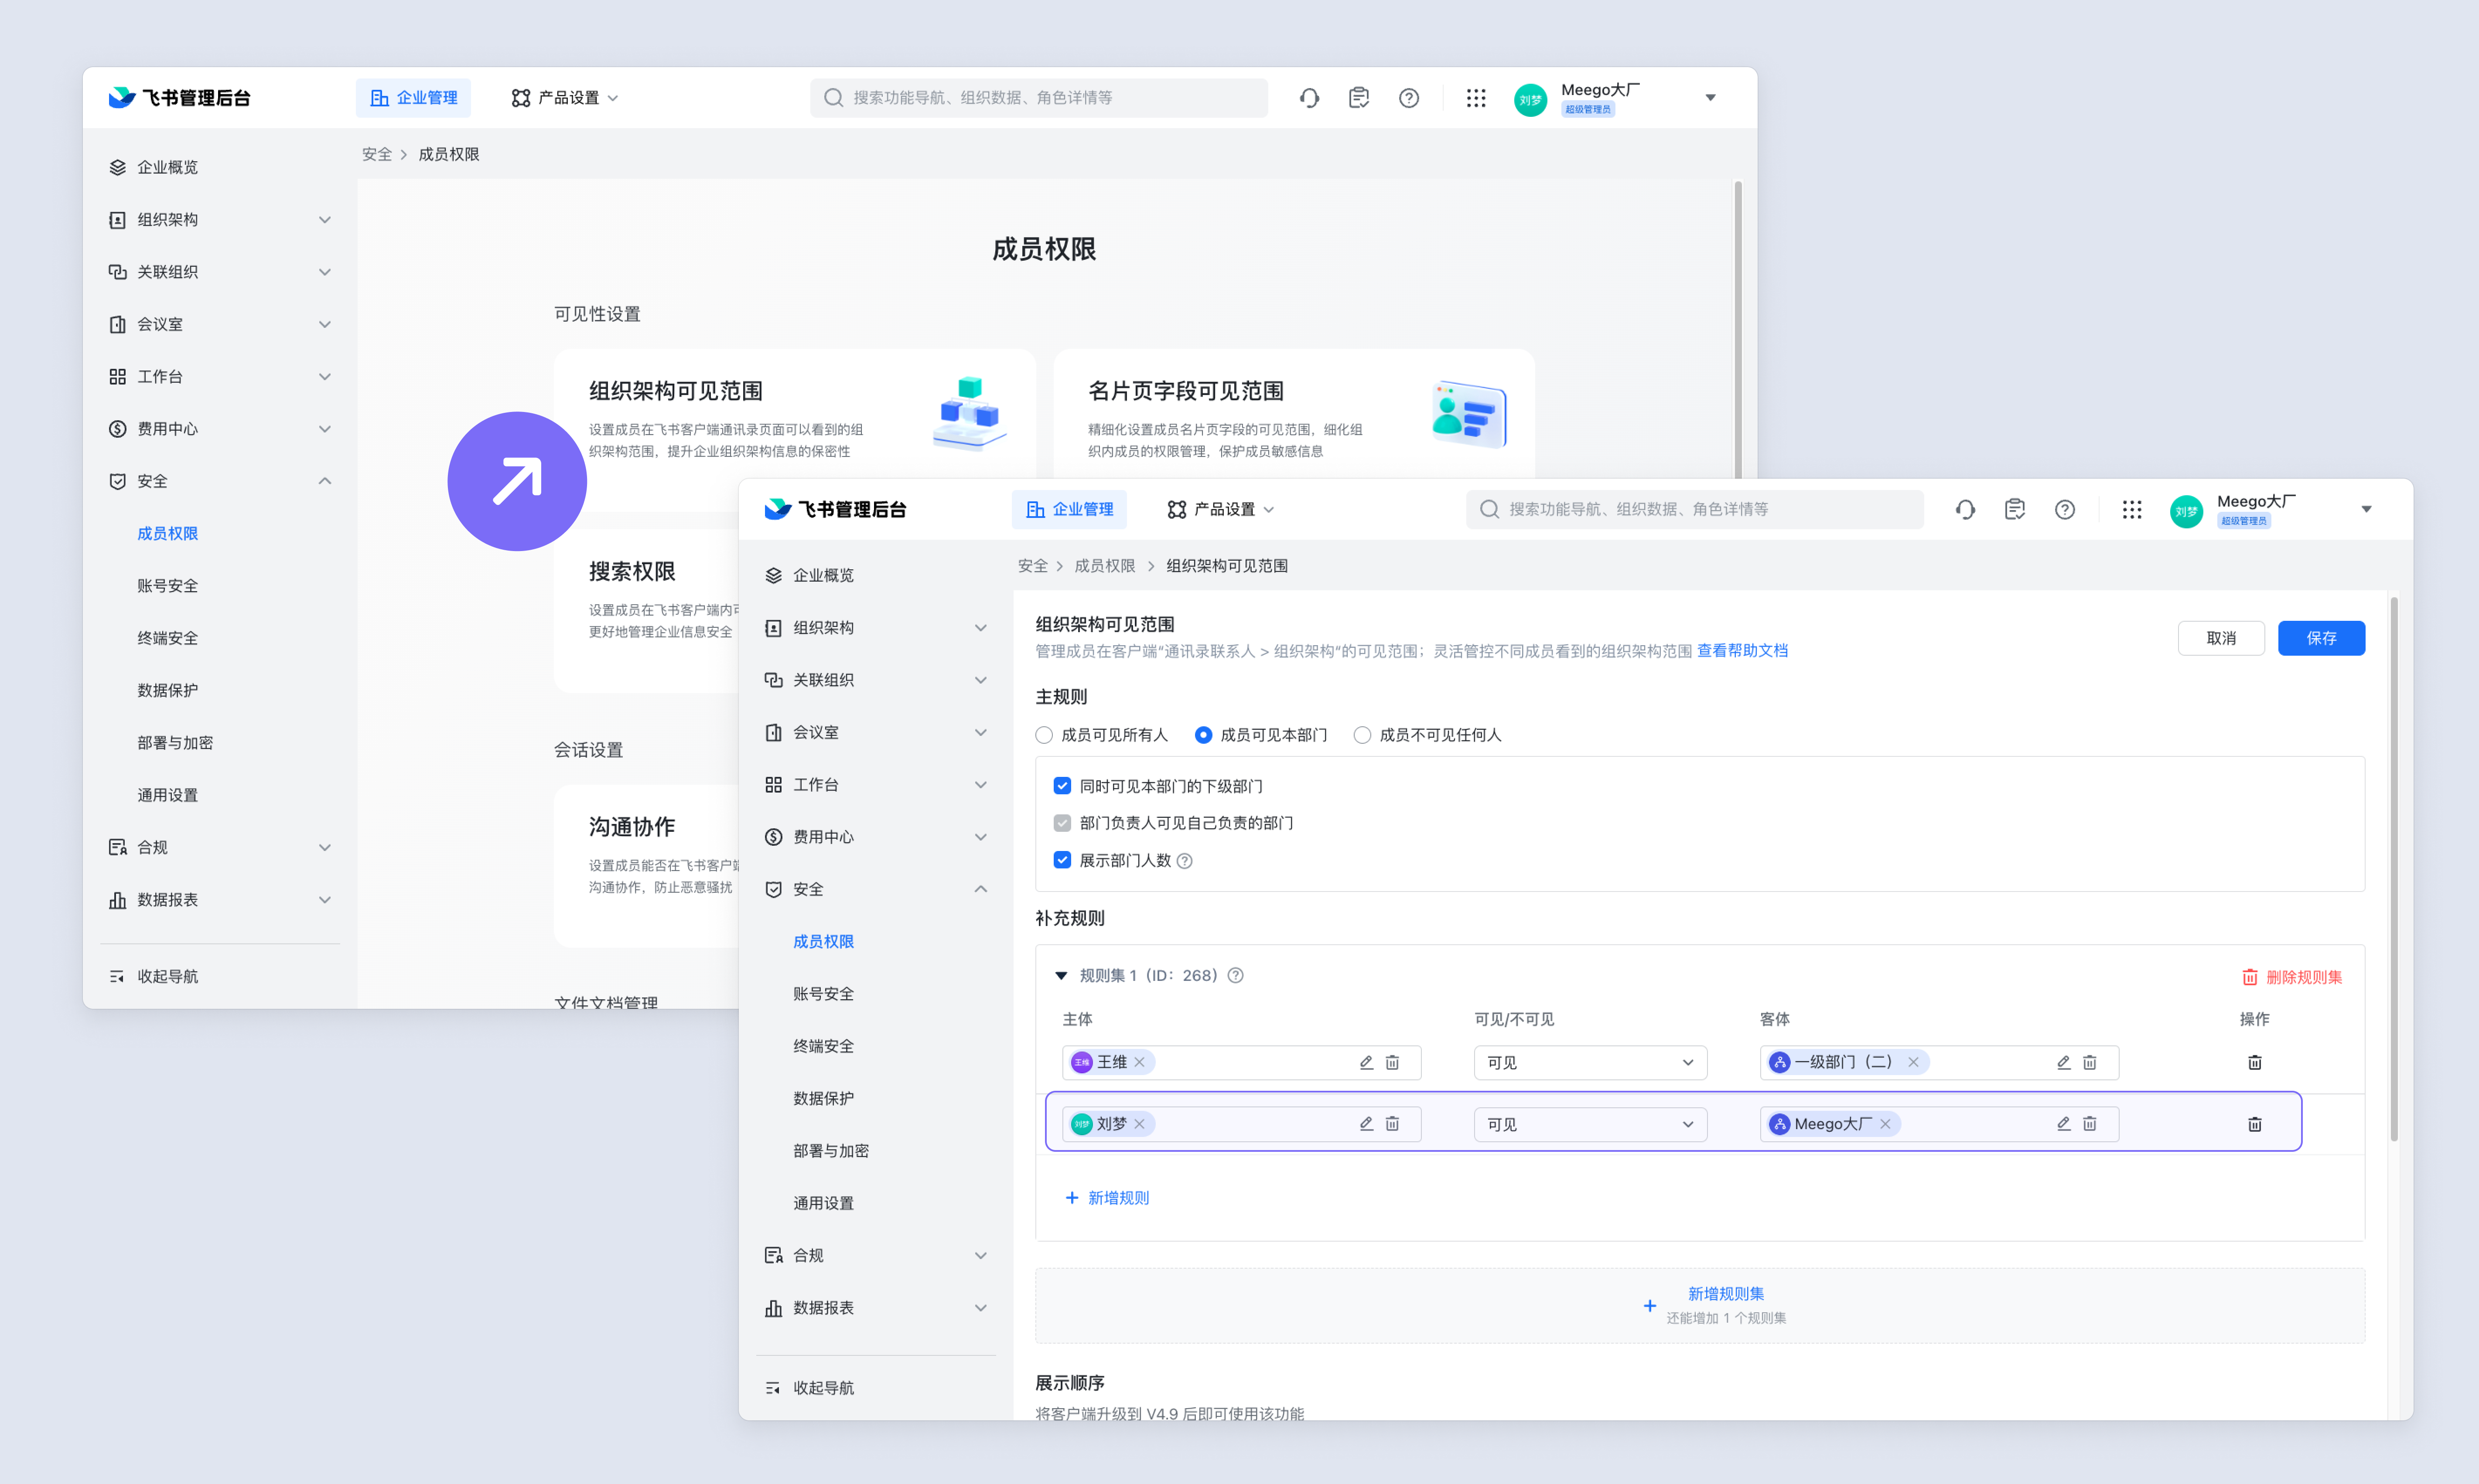
Task: Open 数据保护 in back window sidebar
Action: (167, 690)
